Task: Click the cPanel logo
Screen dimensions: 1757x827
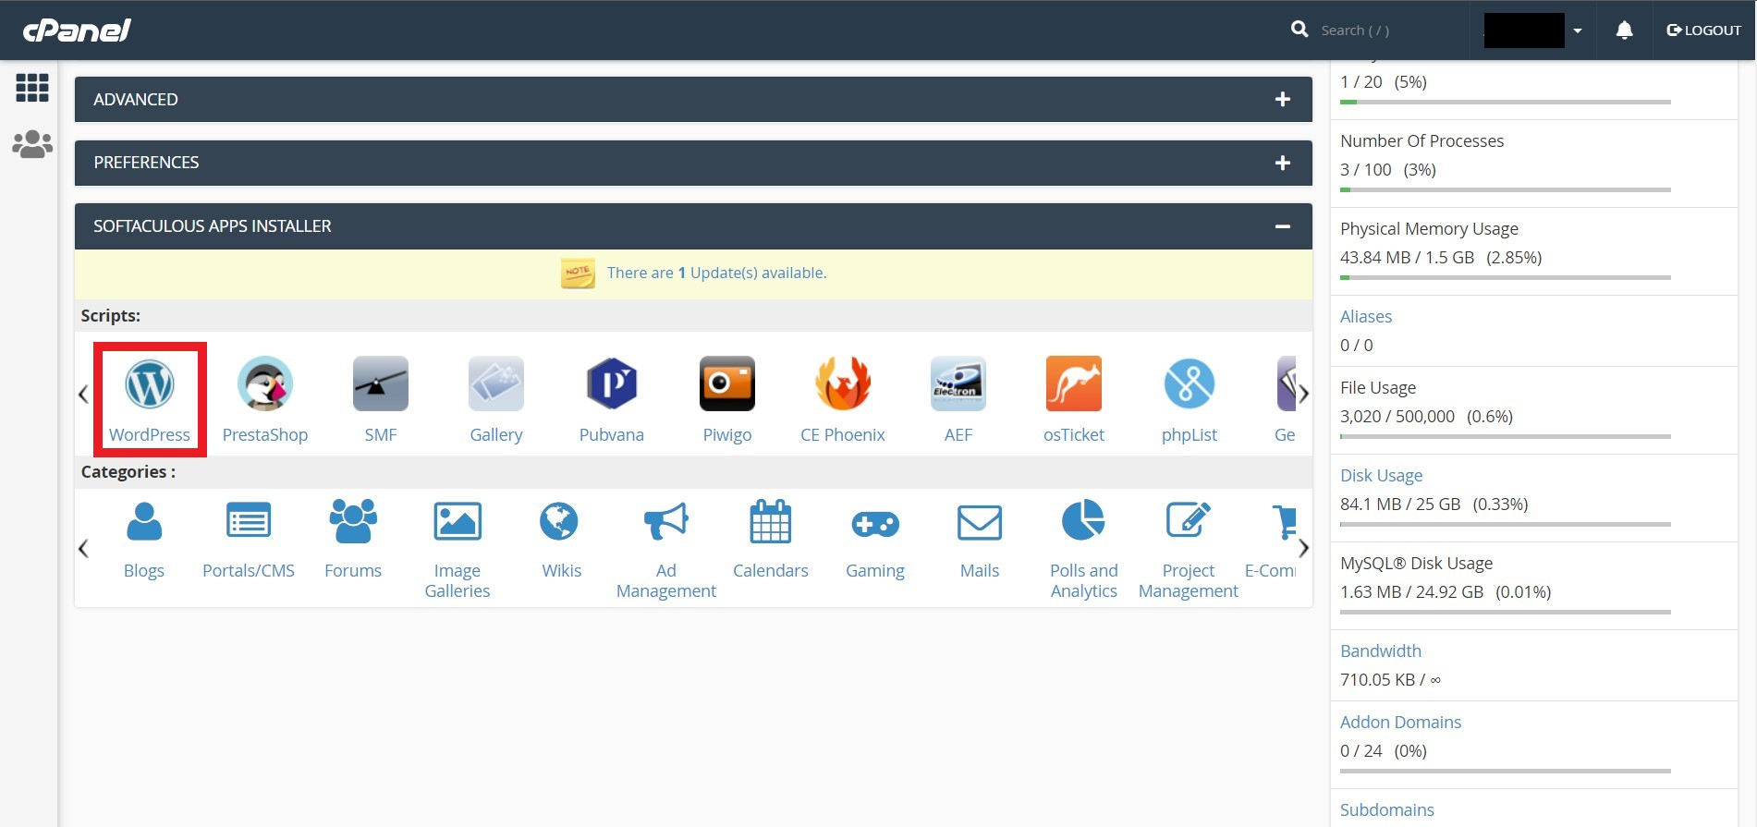Action: pyautogui.click(x=78, y=30)
